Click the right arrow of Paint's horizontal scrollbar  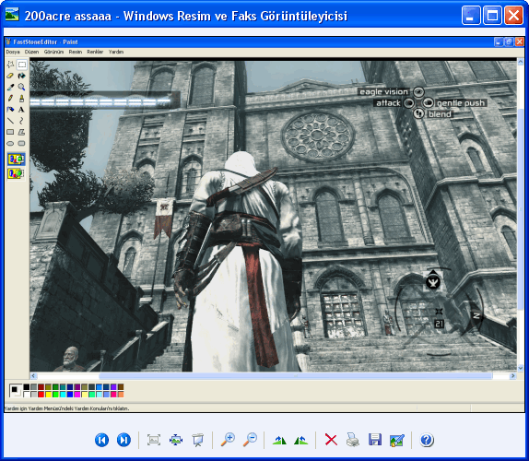[512, 375]
